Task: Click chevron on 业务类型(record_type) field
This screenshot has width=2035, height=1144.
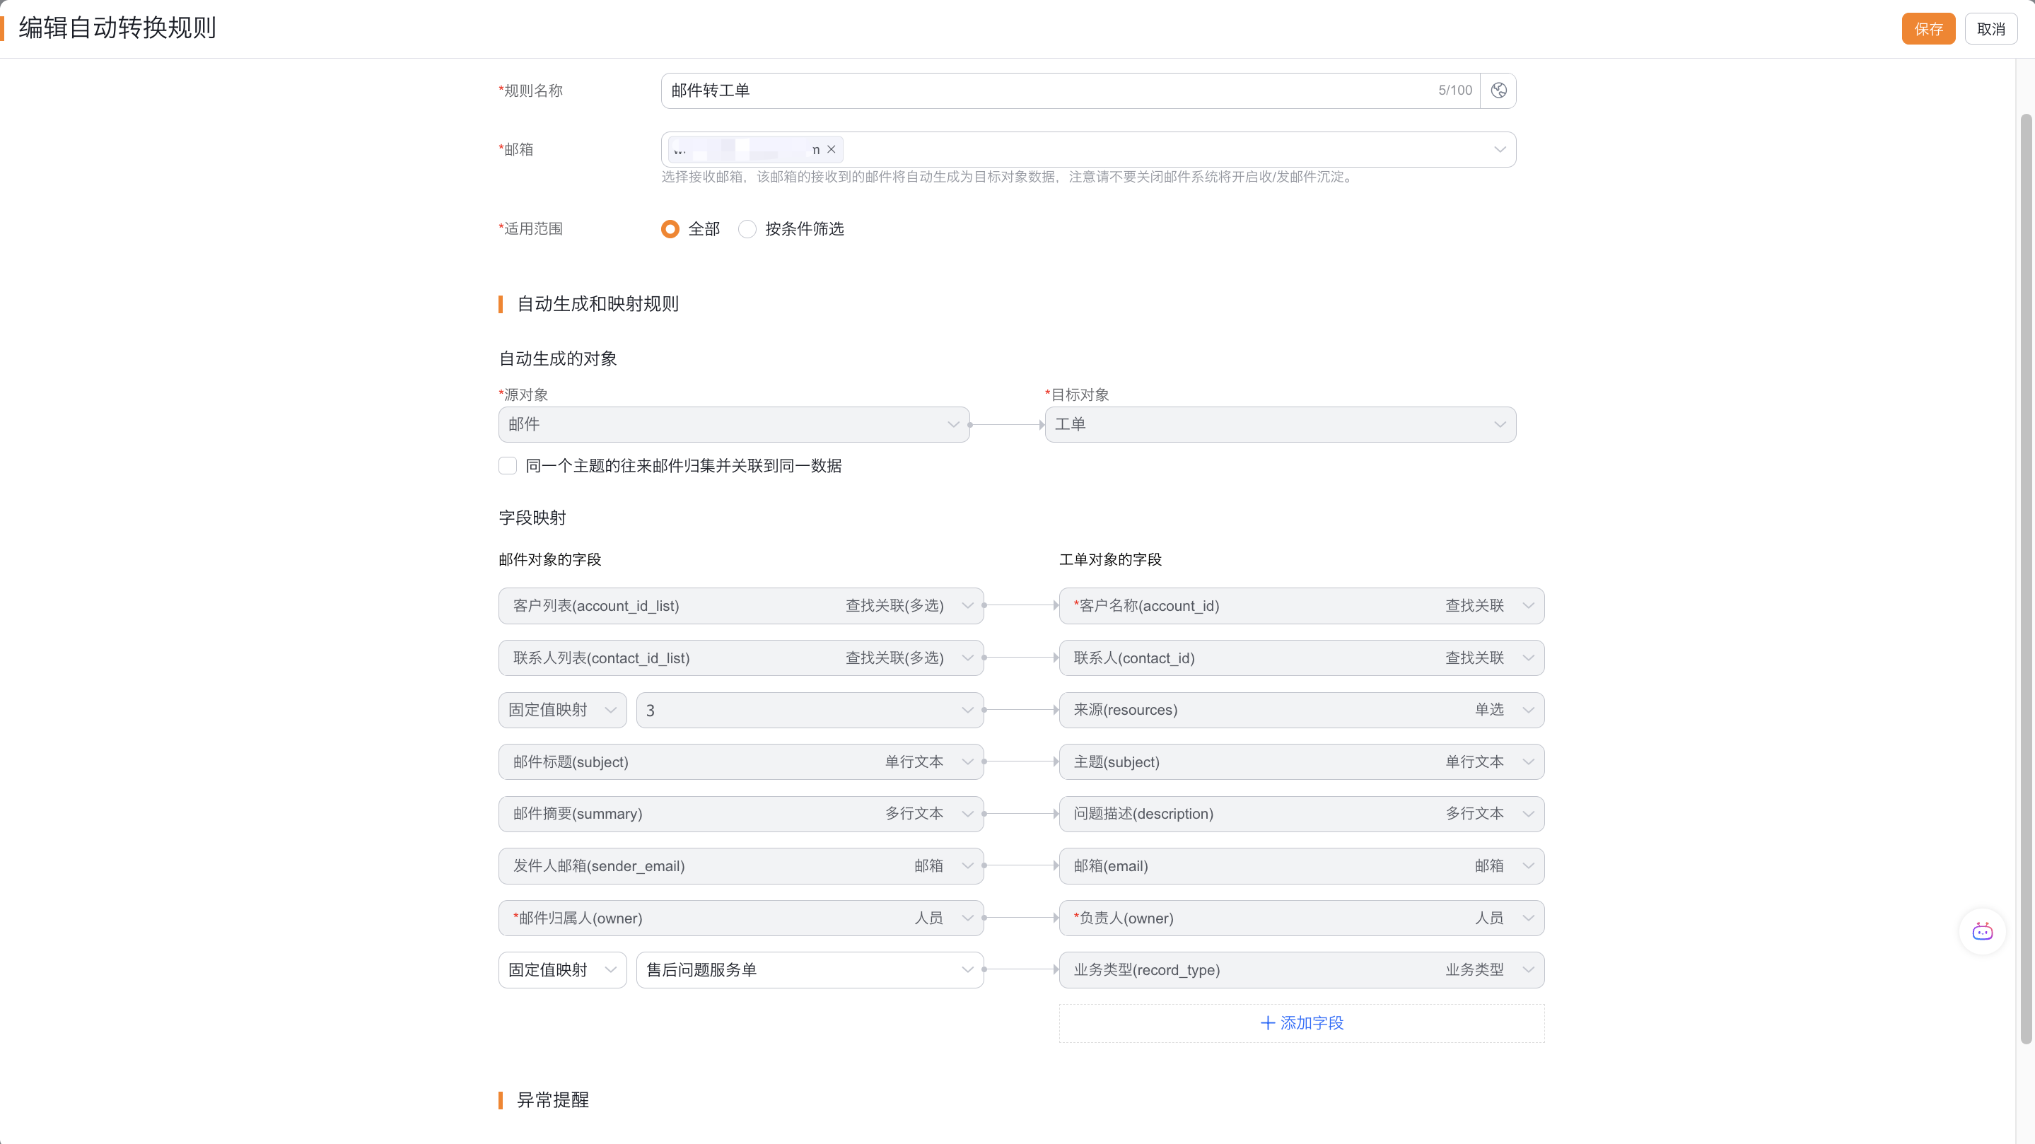Action: coord(1528,969)
